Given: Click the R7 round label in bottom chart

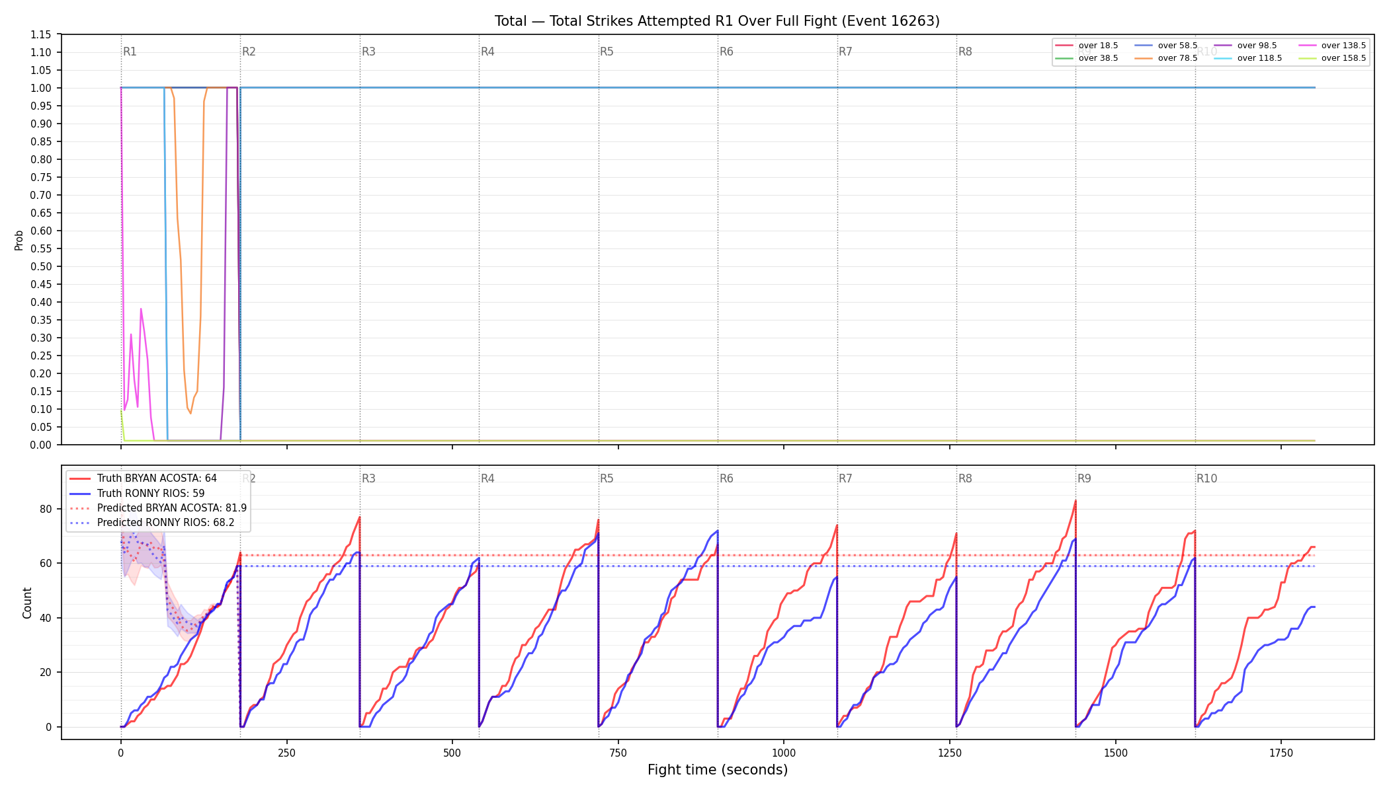Looking at the screenshot, I should click(x=845, y=478).
